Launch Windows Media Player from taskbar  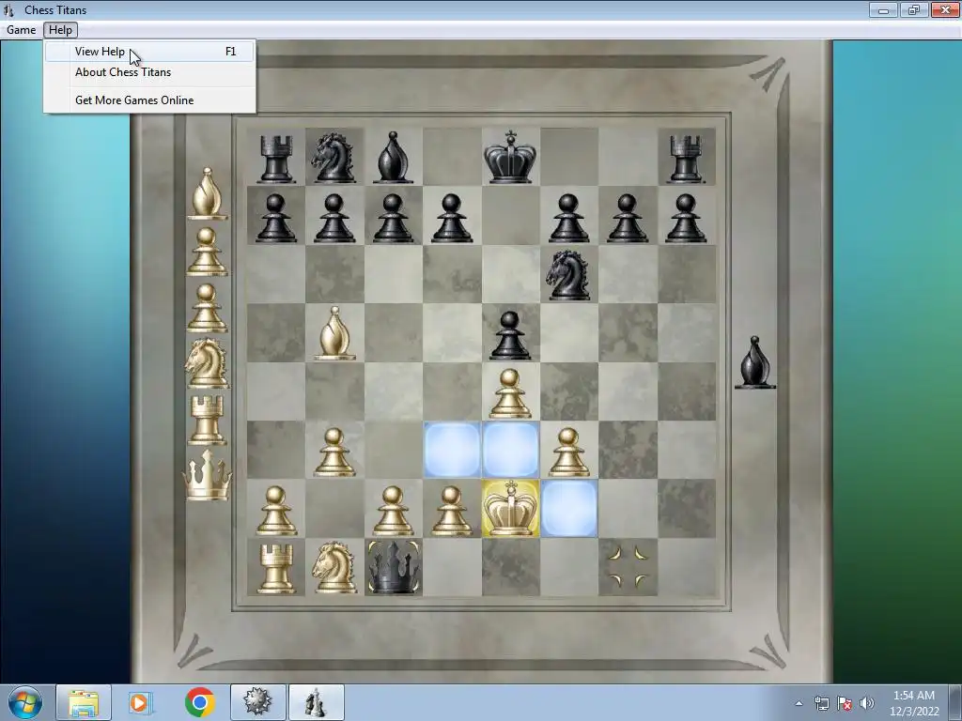tap(141, 702)
